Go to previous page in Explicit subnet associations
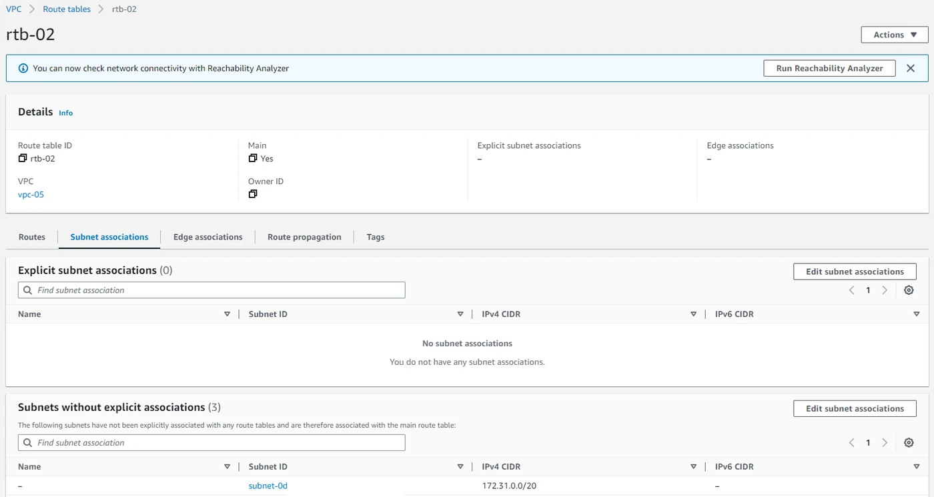Viewport: 934px width, 497px height. coord(852,290)
